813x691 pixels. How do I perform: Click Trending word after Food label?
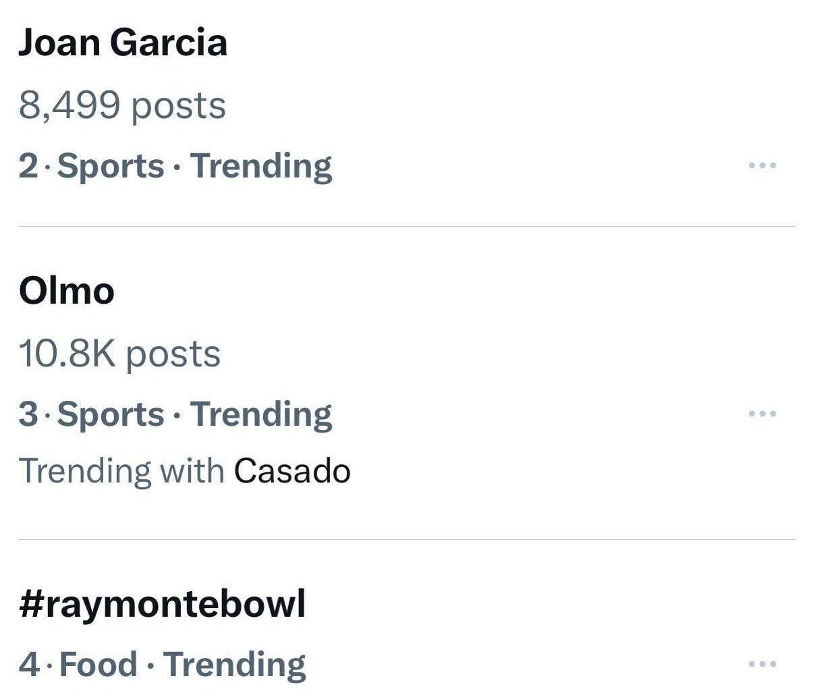pos(234,664)
